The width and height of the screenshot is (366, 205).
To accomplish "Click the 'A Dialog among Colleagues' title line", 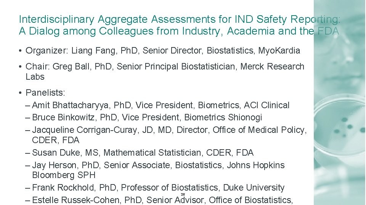I will [x=178, y=31].
